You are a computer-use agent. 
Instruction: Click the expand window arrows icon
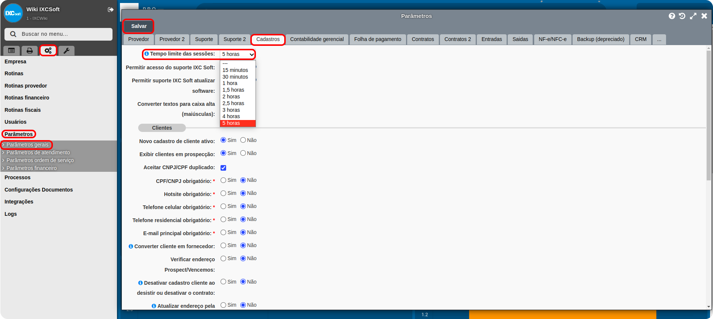693,16
